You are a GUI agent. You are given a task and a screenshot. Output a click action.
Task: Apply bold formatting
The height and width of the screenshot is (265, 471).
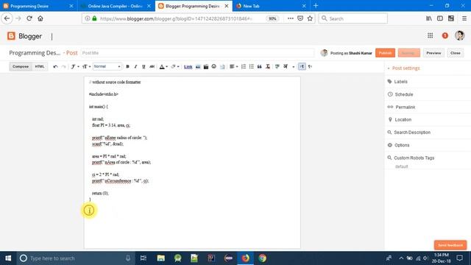click(x=127, y=67)
